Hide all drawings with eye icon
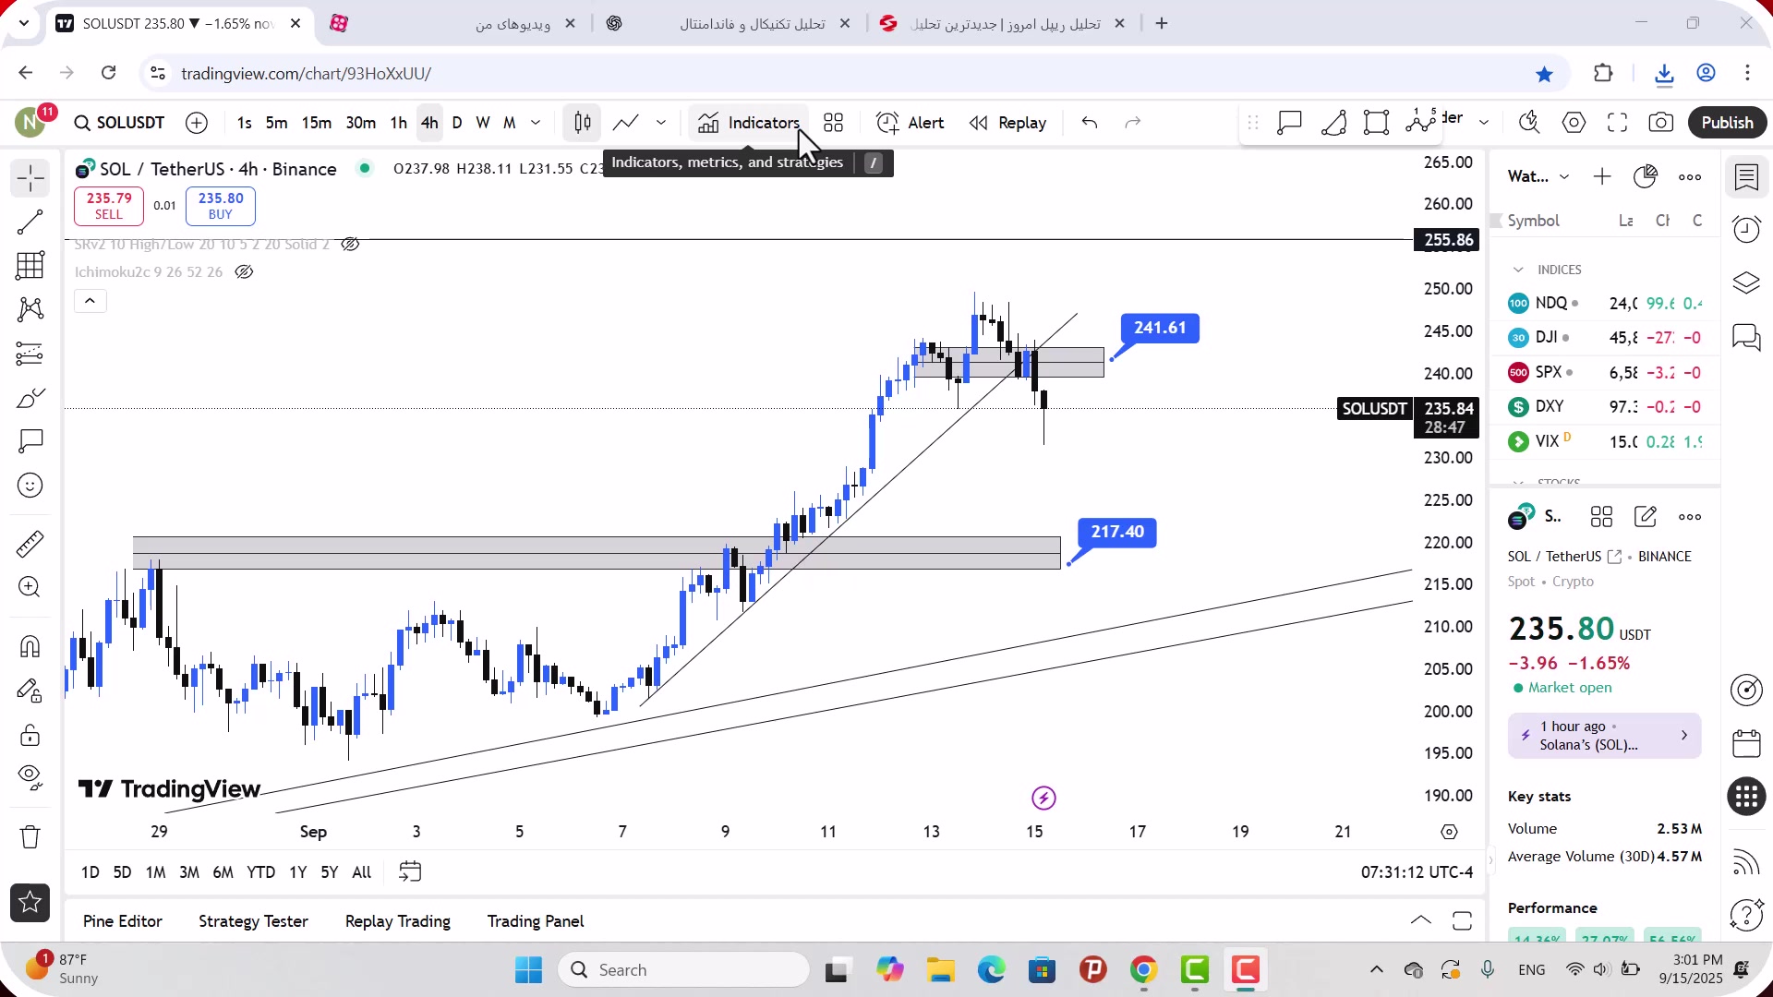 pos(30,778)
